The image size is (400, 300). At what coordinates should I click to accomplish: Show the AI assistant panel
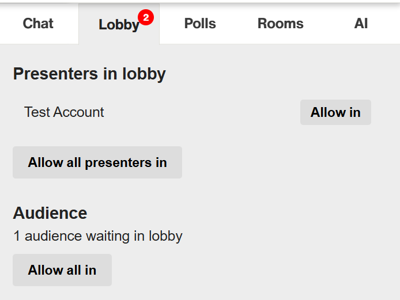coord(361,24)
